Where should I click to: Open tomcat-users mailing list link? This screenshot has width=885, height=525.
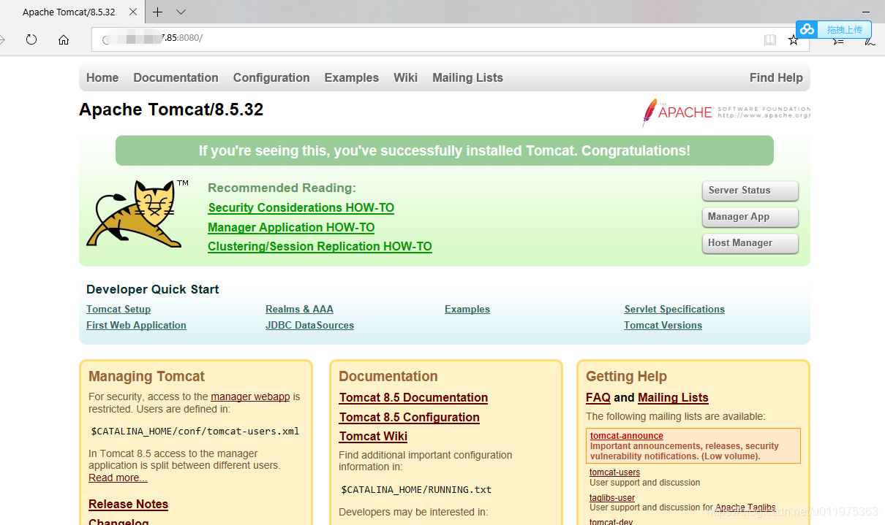[x=614, y=472]
